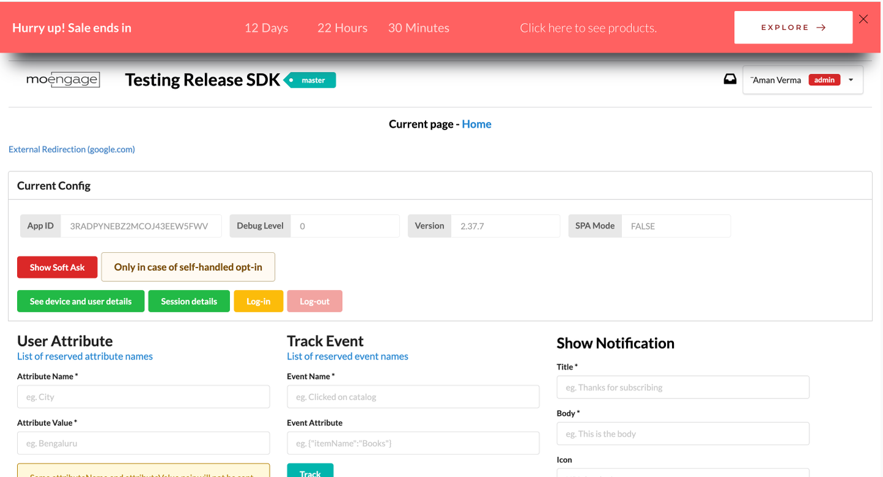Image resolution: width=883 pixels, height=477 pixels.
Task: Close the sale banner with X
Action: [863, 19]
